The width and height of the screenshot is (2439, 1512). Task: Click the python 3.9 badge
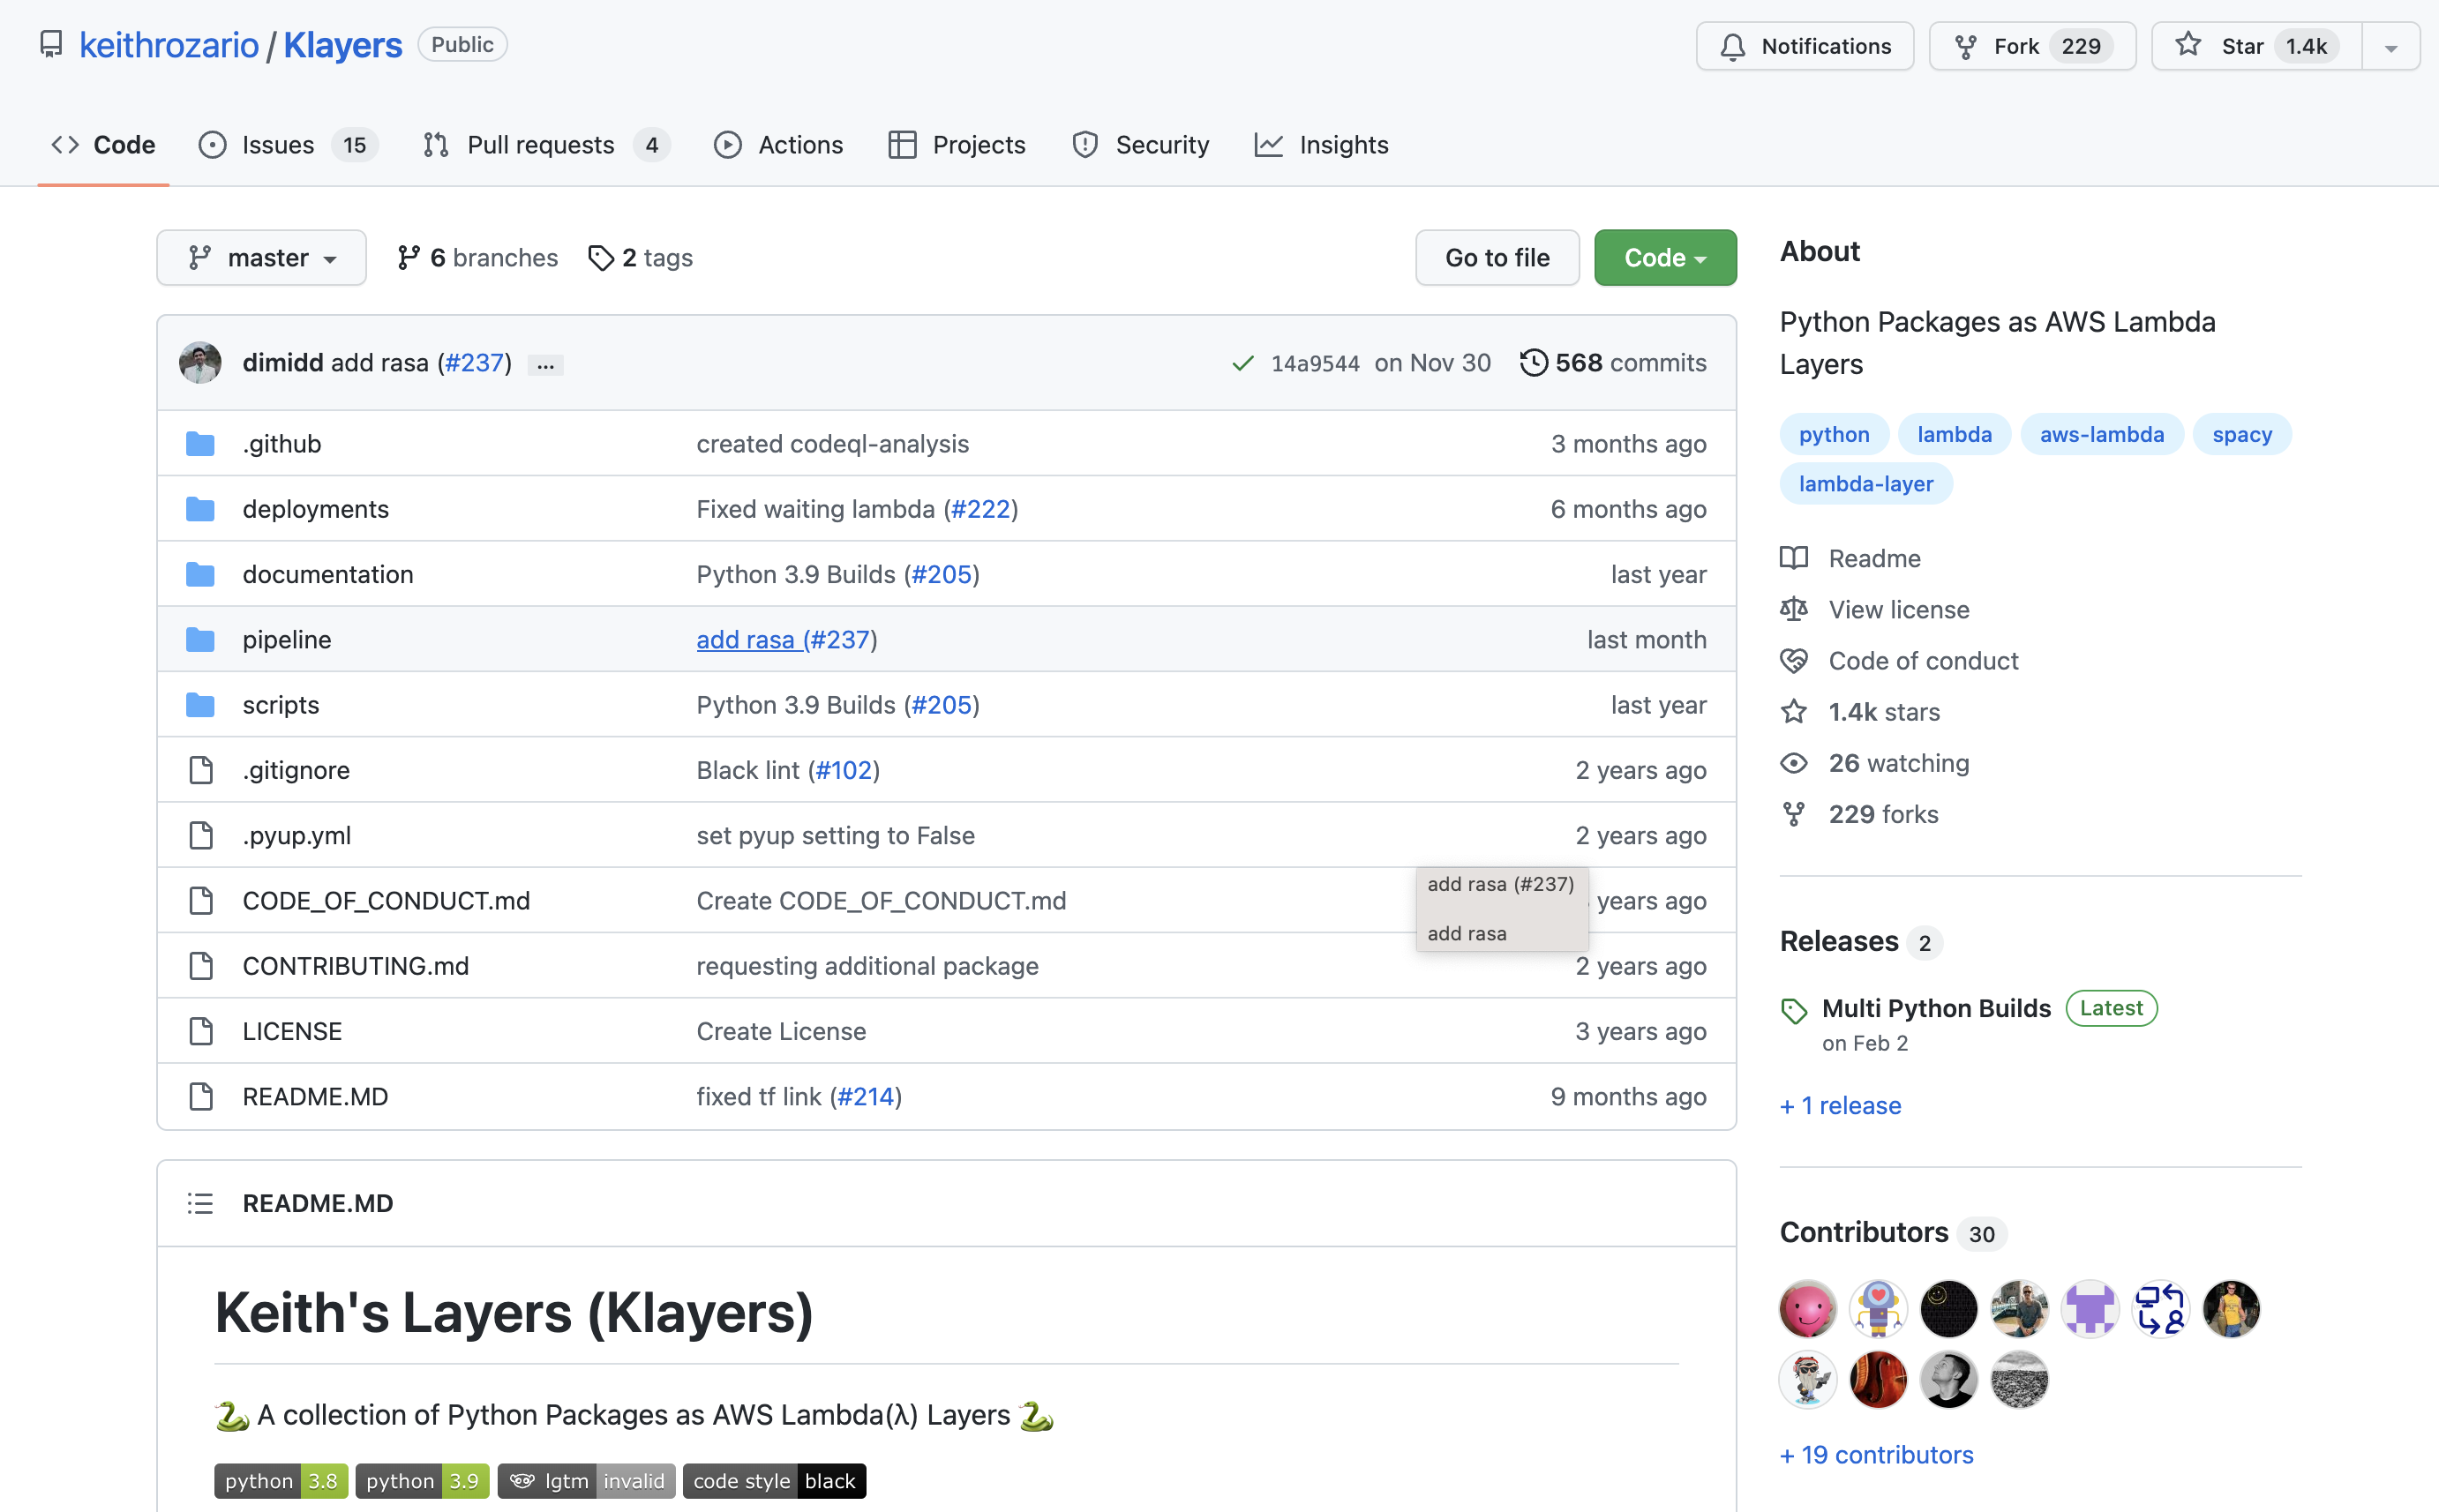[422, 1481]
